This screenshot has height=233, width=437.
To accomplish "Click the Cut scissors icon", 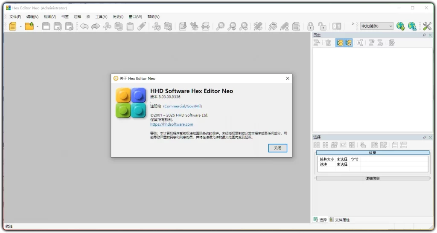I will (107, 26).
